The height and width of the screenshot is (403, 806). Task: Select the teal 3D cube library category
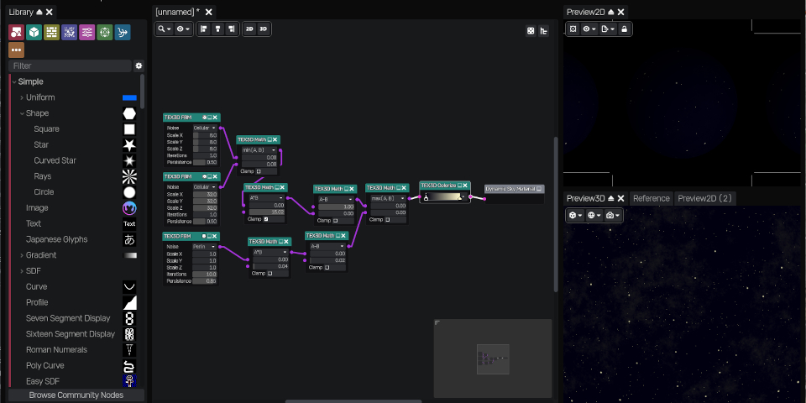[34, 33]
